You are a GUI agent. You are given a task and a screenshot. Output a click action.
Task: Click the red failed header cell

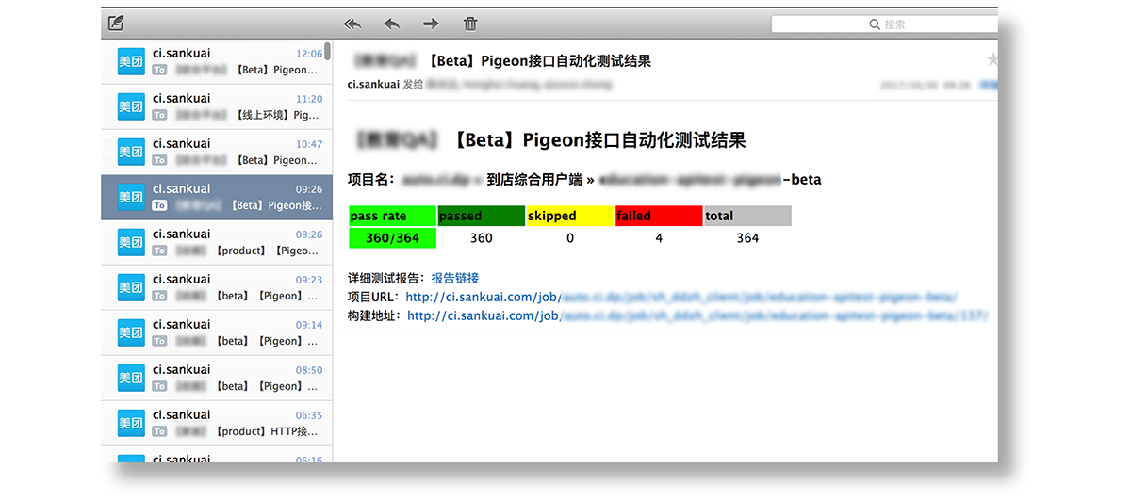(659, 216)
